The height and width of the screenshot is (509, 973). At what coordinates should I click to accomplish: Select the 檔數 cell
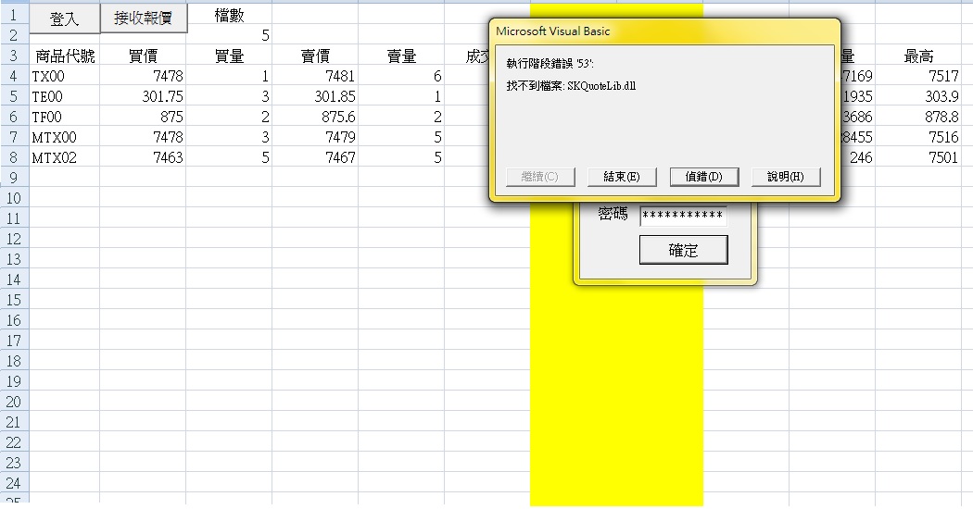tap(229, 15)
